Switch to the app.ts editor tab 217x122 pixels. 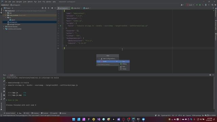[87, 8]
